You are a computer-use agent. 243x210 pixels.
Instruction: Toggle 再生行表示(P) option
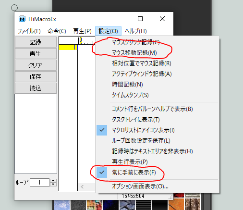pos(158,162)
